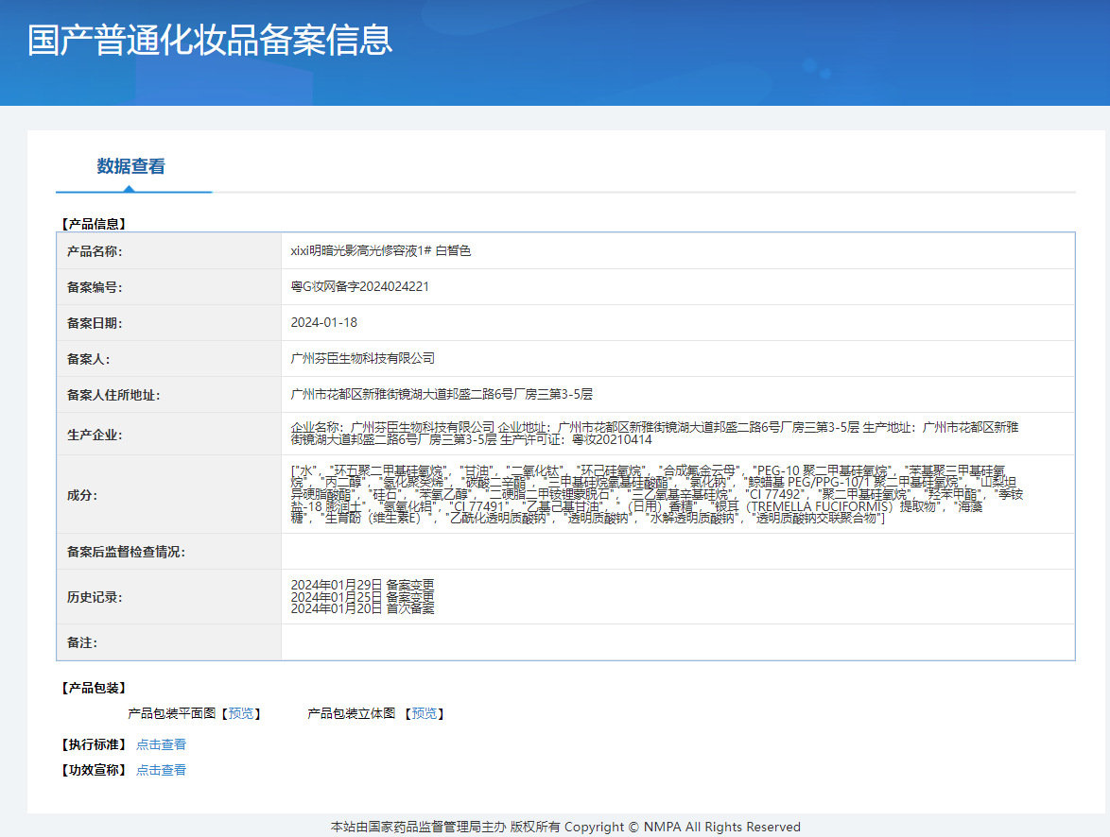Click address value in 备案人住所地址 row

point(442,394)
